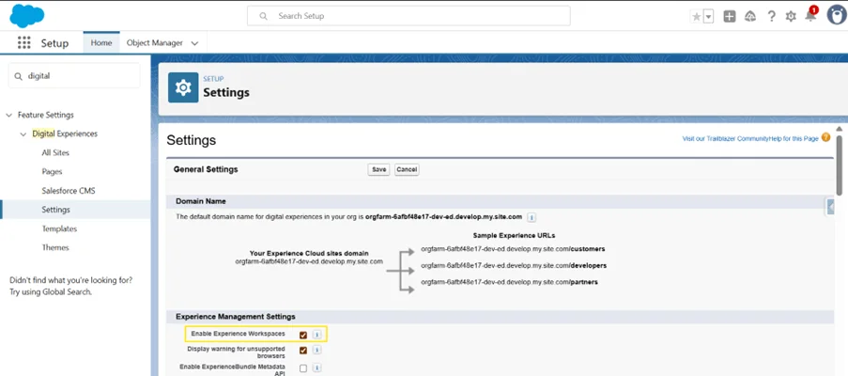This screenshot has height=376, width=848.
Task: Click the favorites star icon
Action: point(697,16)
